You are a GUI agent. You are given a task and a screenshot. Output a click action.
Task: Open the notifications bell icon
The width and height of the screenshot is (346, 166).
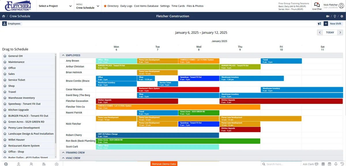[336, 164]
